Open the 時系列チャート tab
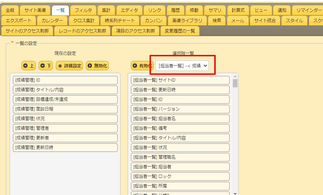 click(x=120, y=21)
